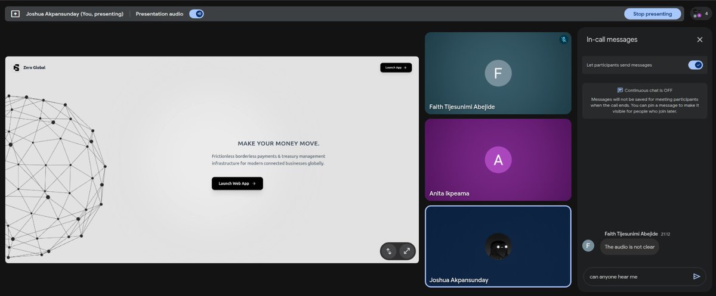This screenshot has height=296, width=716.
Task: Click the continuous chat icon
Action: point(620,90)
